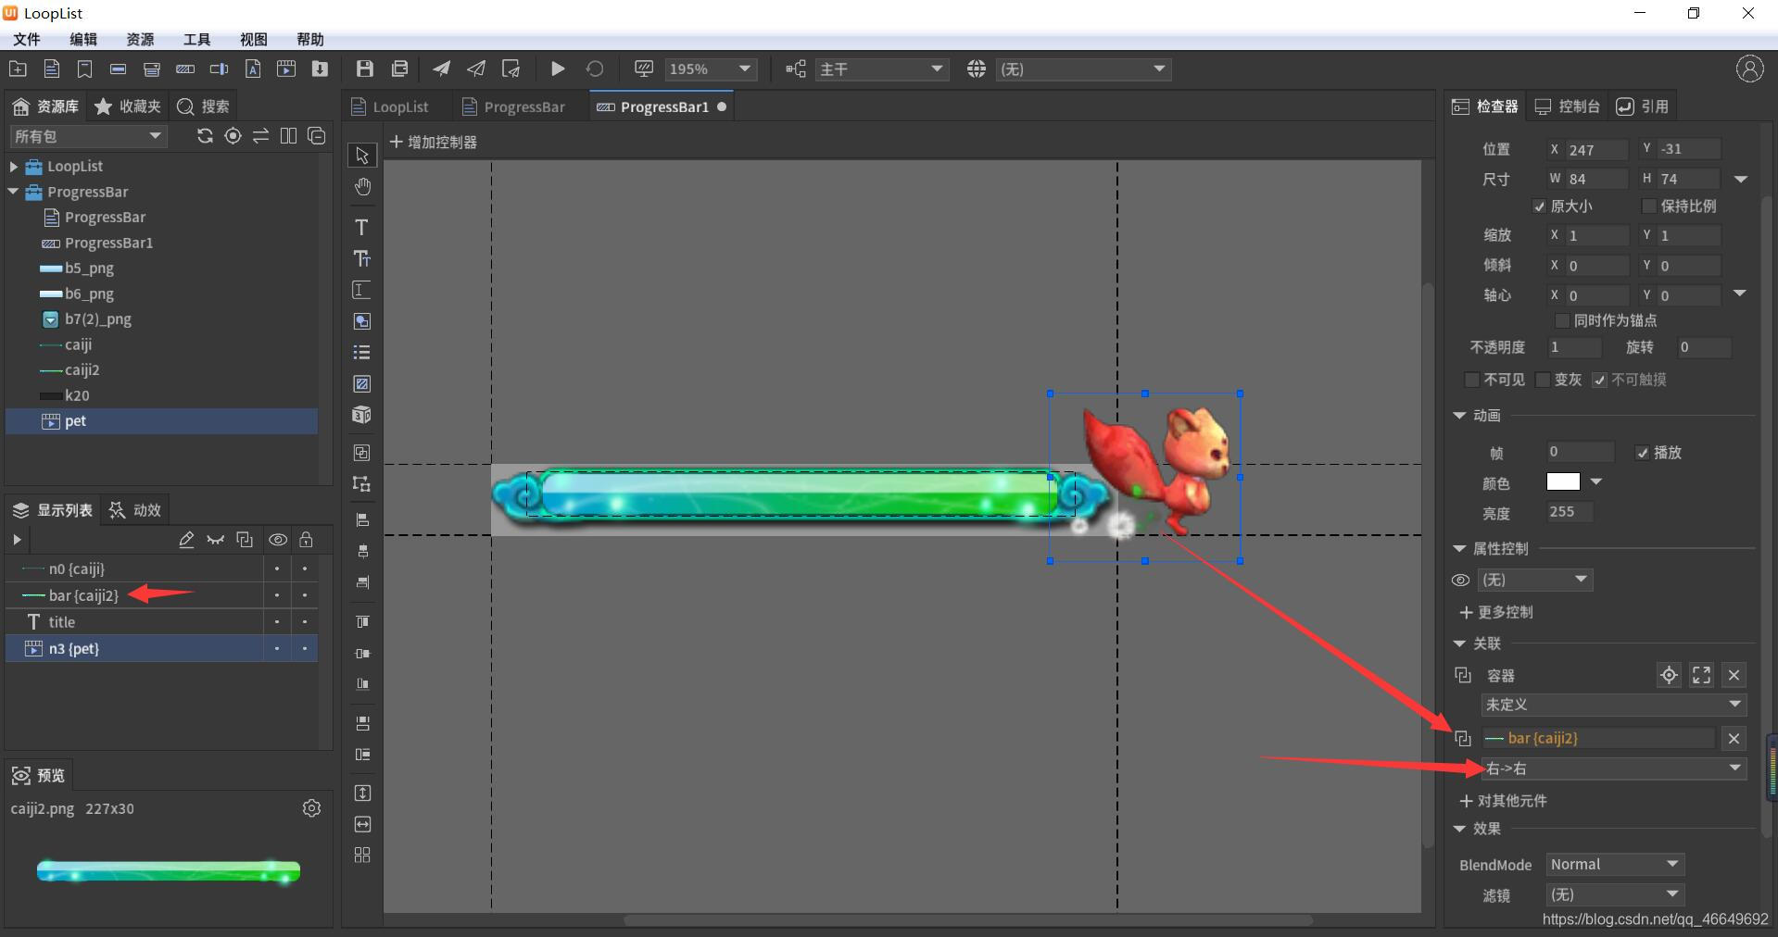Select the arrow selection tool
1778x937 pixels.
[362, 156]
